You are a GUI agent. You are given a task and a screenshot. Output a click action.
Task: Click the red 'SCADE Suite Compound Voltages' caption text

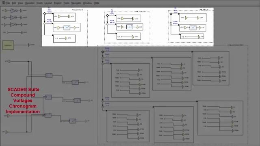tap(23, 101)
